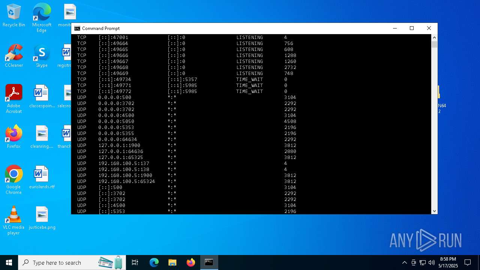Click local address [::]:47001 in output

click(x=113, y=37)
